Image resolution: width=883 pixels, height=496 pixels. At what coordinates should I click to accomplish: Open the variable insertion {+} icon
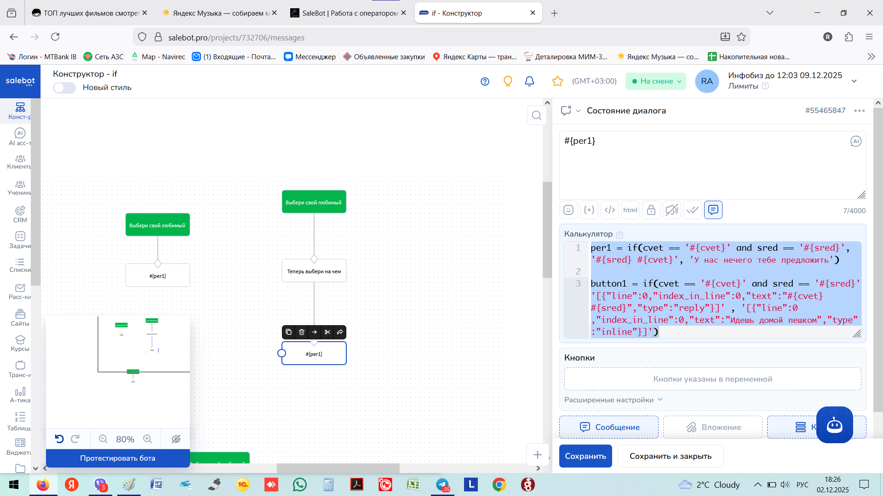(589, 210)
